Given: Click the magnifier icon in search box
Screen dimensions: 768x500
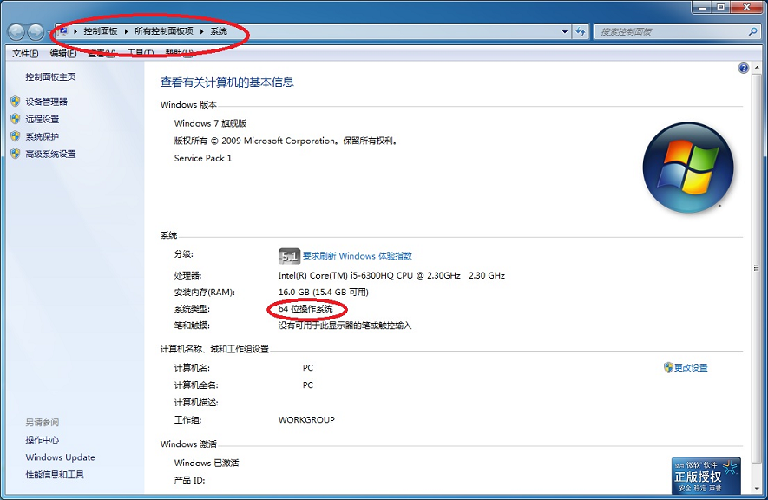Looking at the screenshot, I should [752, 31].
